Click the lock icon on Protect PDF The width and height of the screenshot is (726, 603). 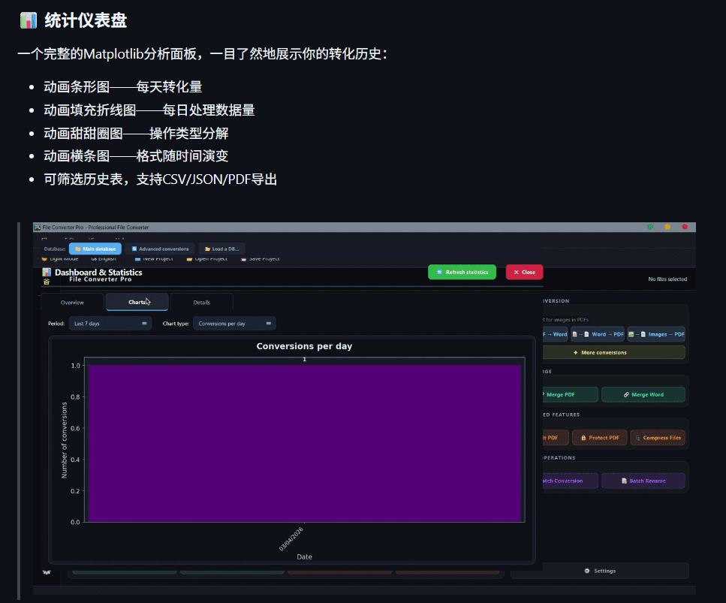point(583,438)
